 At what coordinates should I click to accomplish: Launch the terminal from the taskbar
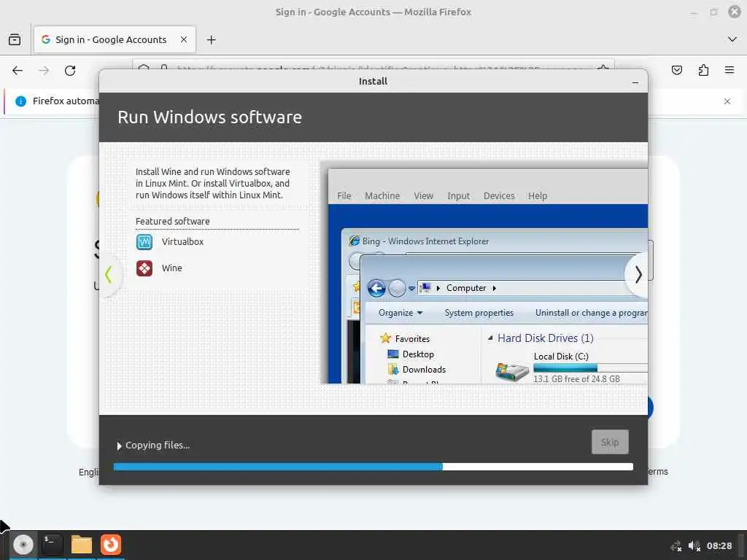point(52,544)
